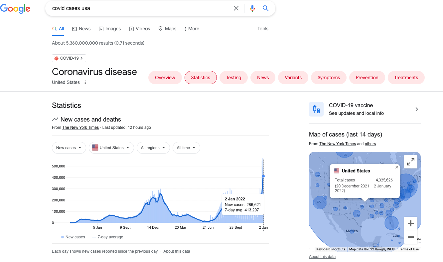Screen dimensions: 443x262
Task: Zoom in on the cases map
Action: pyautogui.click(x=411, y=223)
